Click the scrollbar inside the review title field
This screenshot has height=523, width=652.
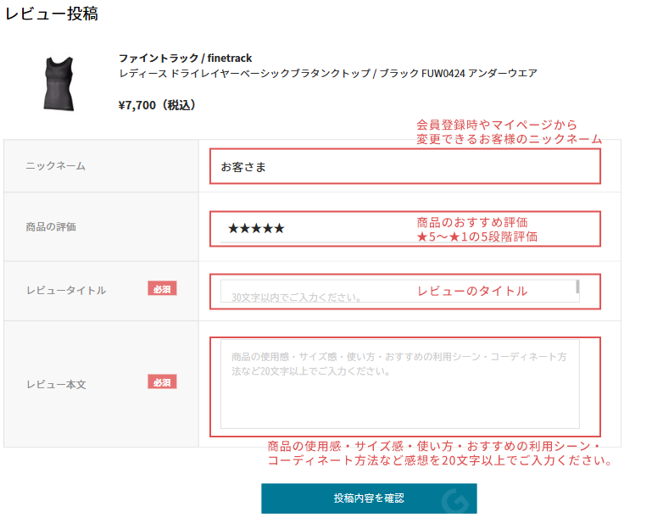coord(577,287)
